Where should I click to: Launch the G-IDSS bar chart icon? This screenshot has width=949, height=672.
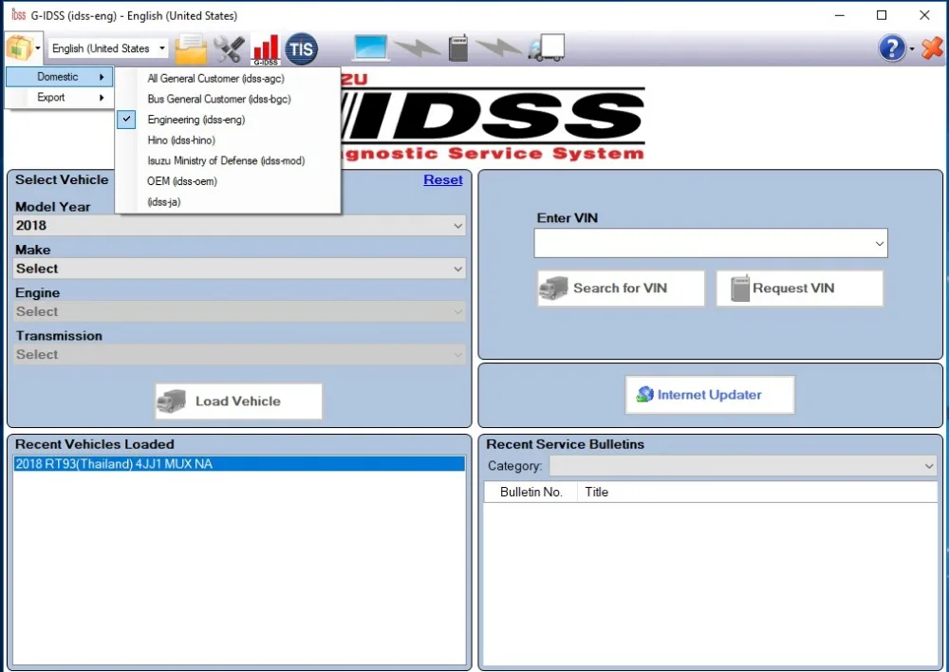pyautogui.click(x=266, y=49)
